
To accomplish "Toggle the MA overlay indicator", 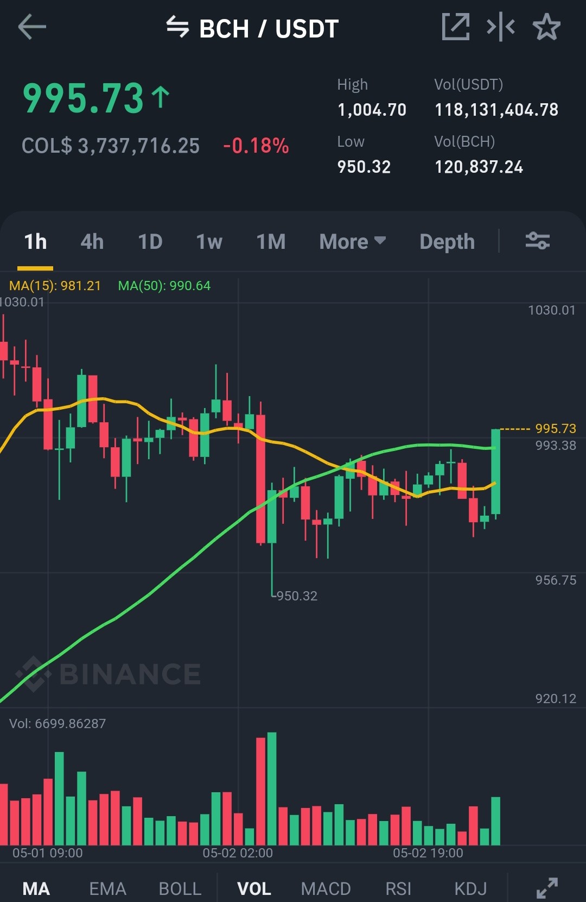I will click(36, 888).
